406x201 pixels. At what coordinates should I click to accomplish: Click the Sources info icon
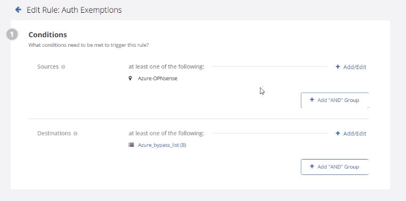click(x=63, y=67)
